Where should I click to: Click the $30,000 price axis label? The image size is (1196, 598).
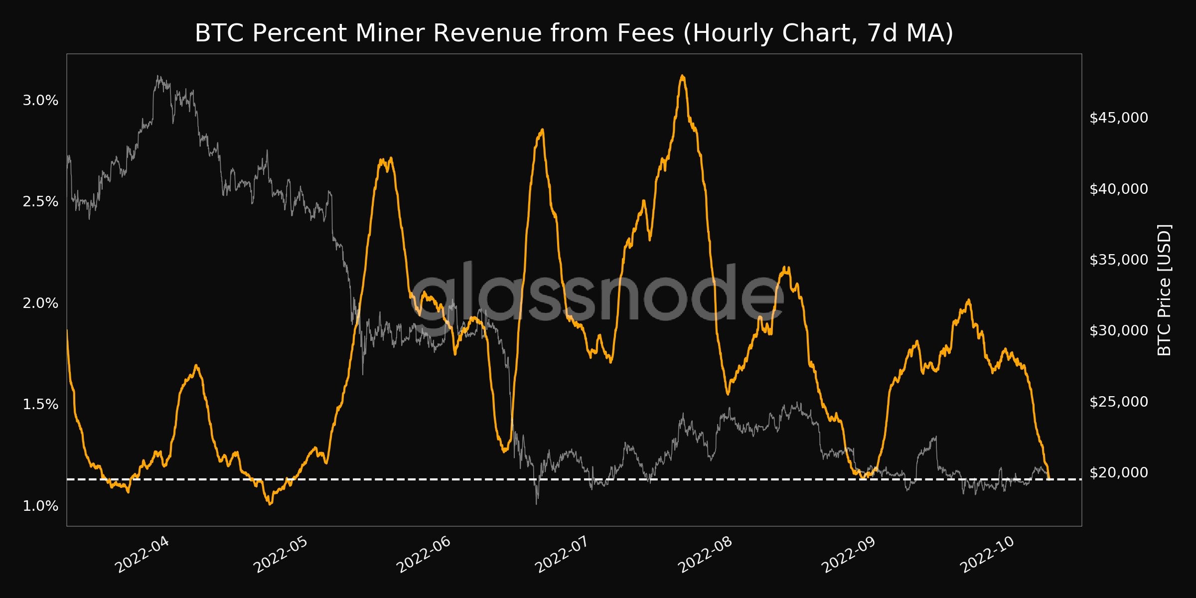1119,330
